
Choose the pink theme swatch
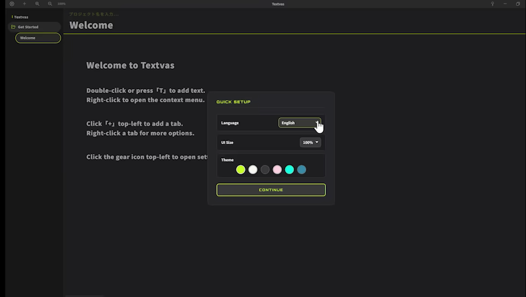click(x=277, y=170)
